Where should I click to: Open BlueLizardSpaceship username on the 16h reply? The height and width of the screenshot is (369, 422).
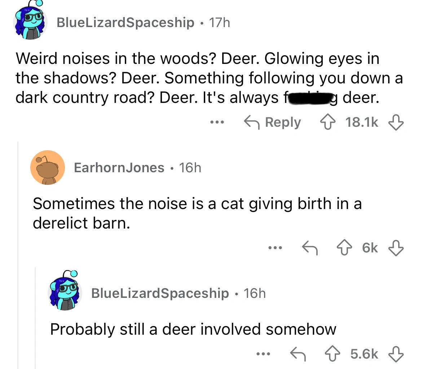tap(160, 293)
